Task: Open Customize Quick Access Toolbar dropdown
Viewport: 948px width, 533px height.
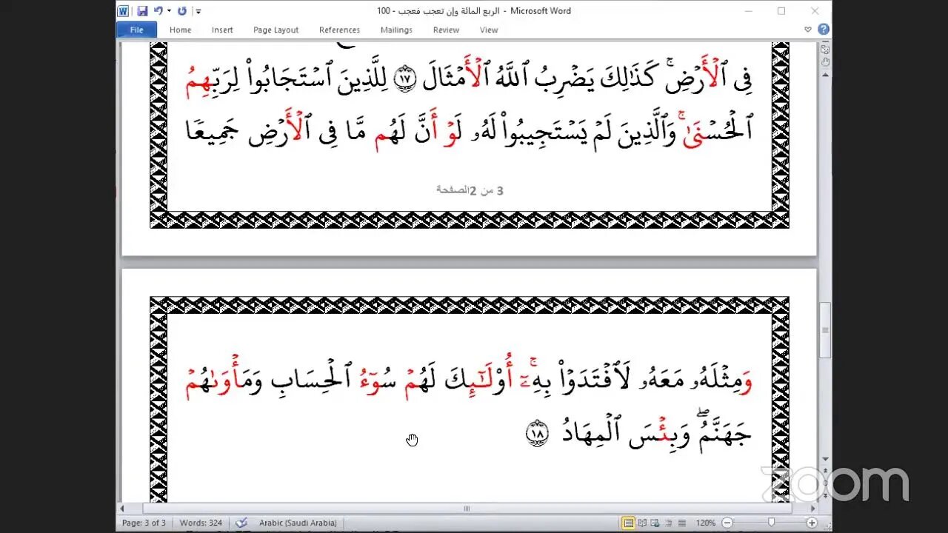Action: (x=198, y=12)
